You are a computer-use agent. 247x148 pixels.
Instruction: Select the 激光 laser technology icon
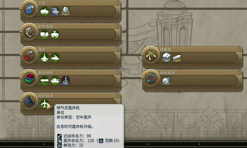point(29,55)
